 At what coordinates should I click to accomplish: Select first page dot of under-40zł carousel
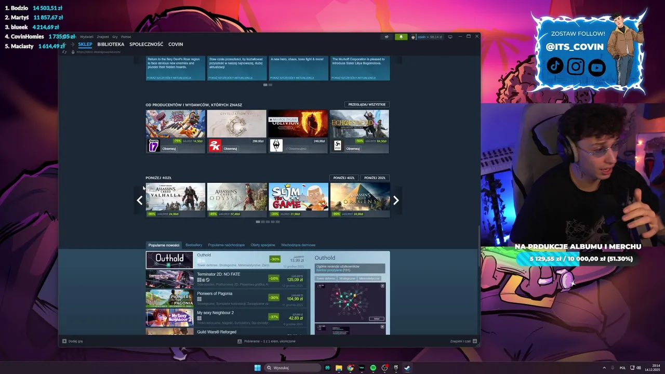[258, 222]
